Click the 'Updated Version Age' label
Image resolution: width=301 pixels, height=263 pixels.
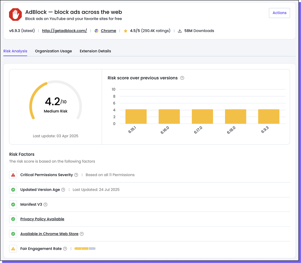pos(40,190)
